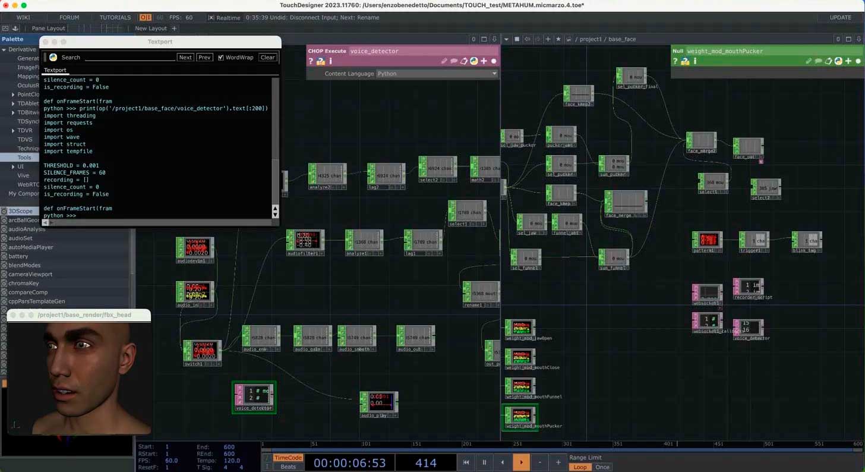Select New Layout tab
This screenshot has height=472, width=865.
point(151,28)
